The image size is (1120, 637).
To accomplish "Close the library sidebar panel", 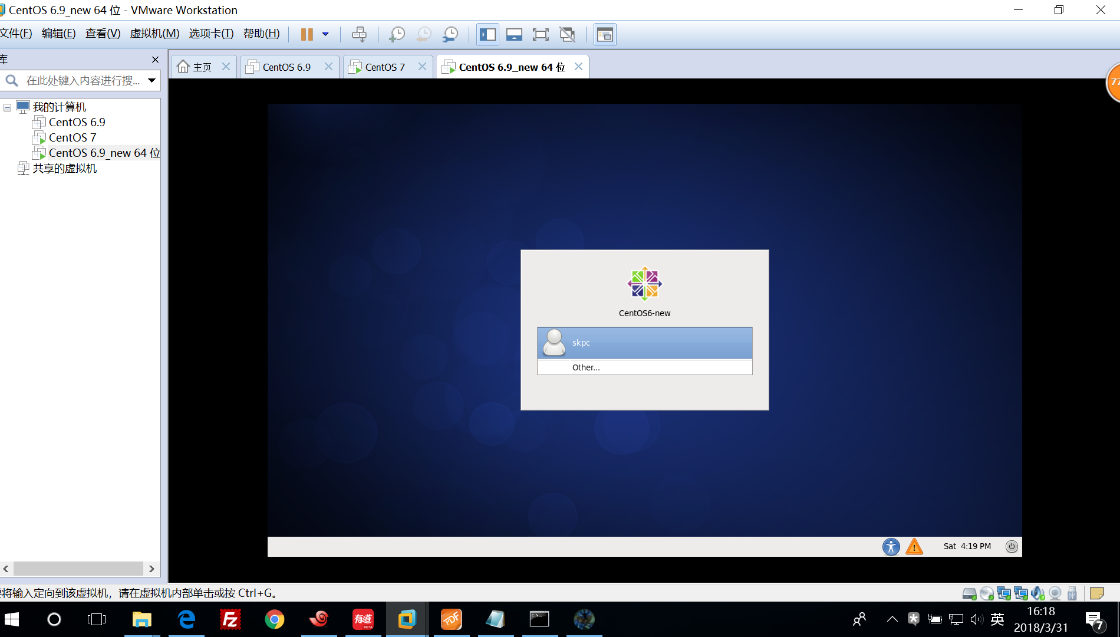I will 155,60.
